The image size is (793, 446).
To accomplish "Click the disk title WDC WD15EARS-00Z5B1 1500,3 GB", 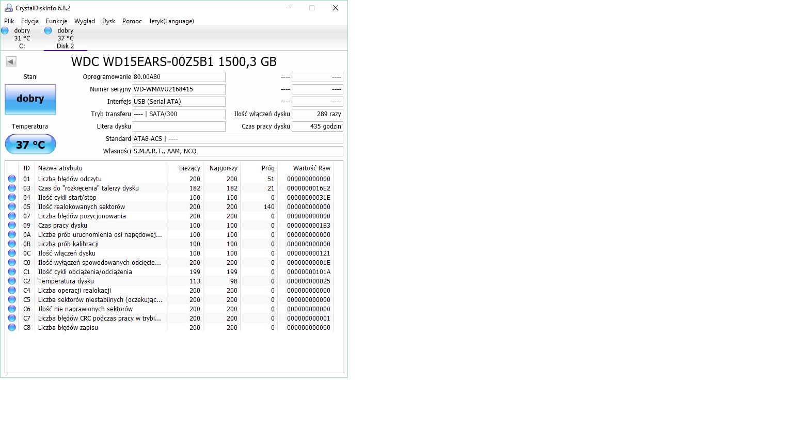I will pos(174,62).
